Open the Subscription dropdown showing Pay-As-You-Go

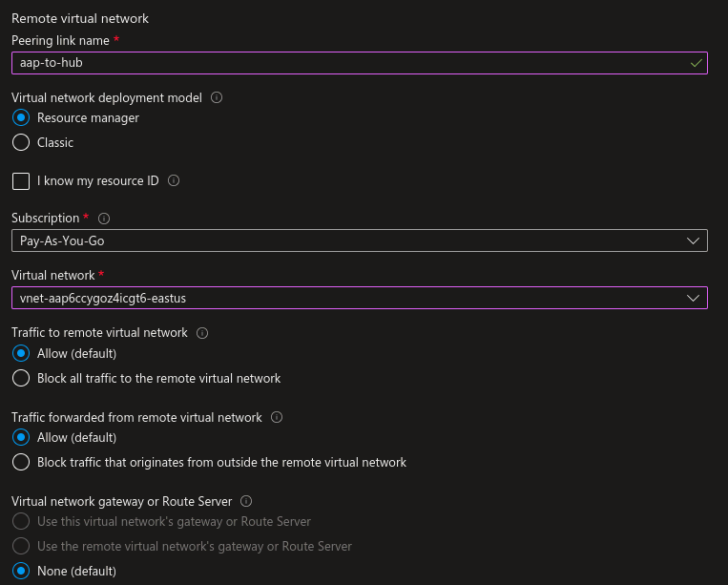[359, 241]
